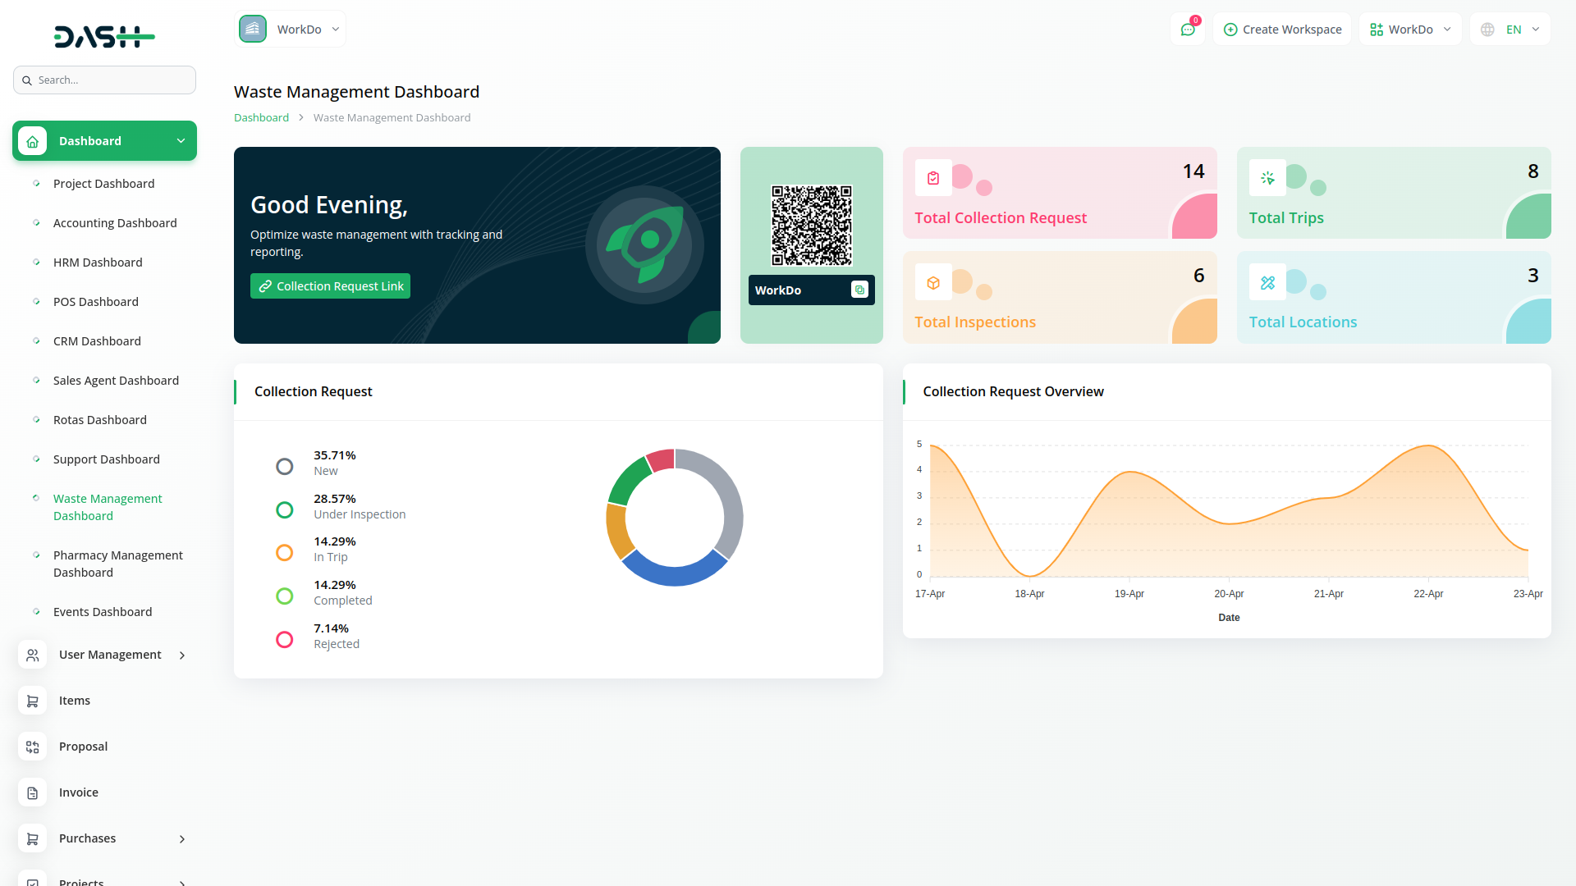The width and height of the screenshot is (1576, 886).
Task: Open Sales Agent Dashboard
Action: pos(116,381)
